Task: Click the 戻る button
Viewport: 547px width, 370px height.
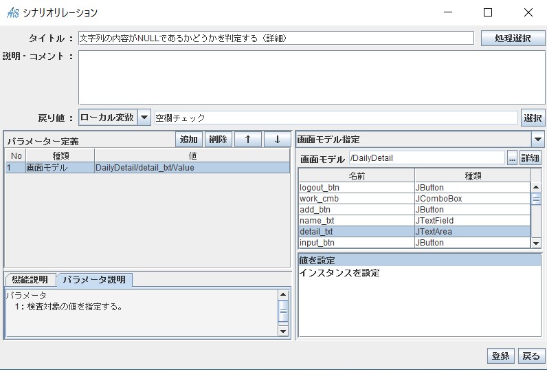Action: pos(531,356)
